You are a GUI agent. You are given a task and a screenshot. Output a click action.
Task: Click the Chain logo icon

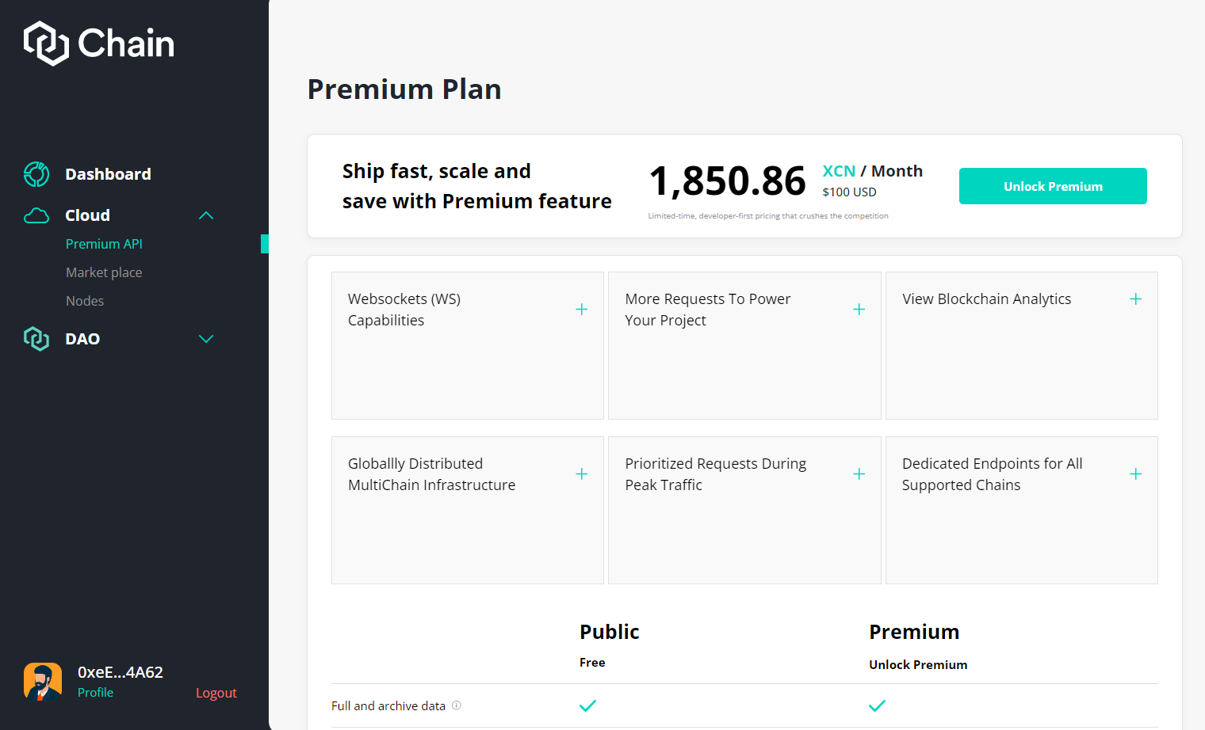coord(46,44)
